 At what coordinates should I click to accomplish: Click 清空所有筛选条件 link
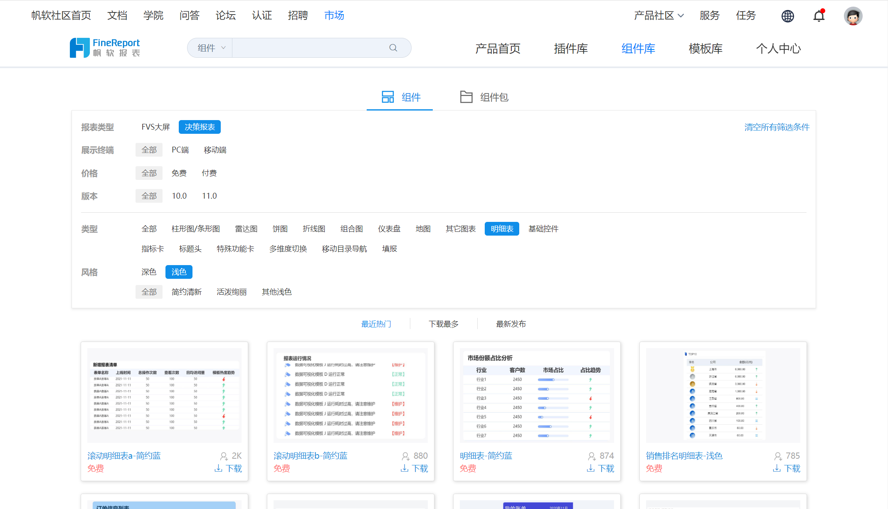777,127
